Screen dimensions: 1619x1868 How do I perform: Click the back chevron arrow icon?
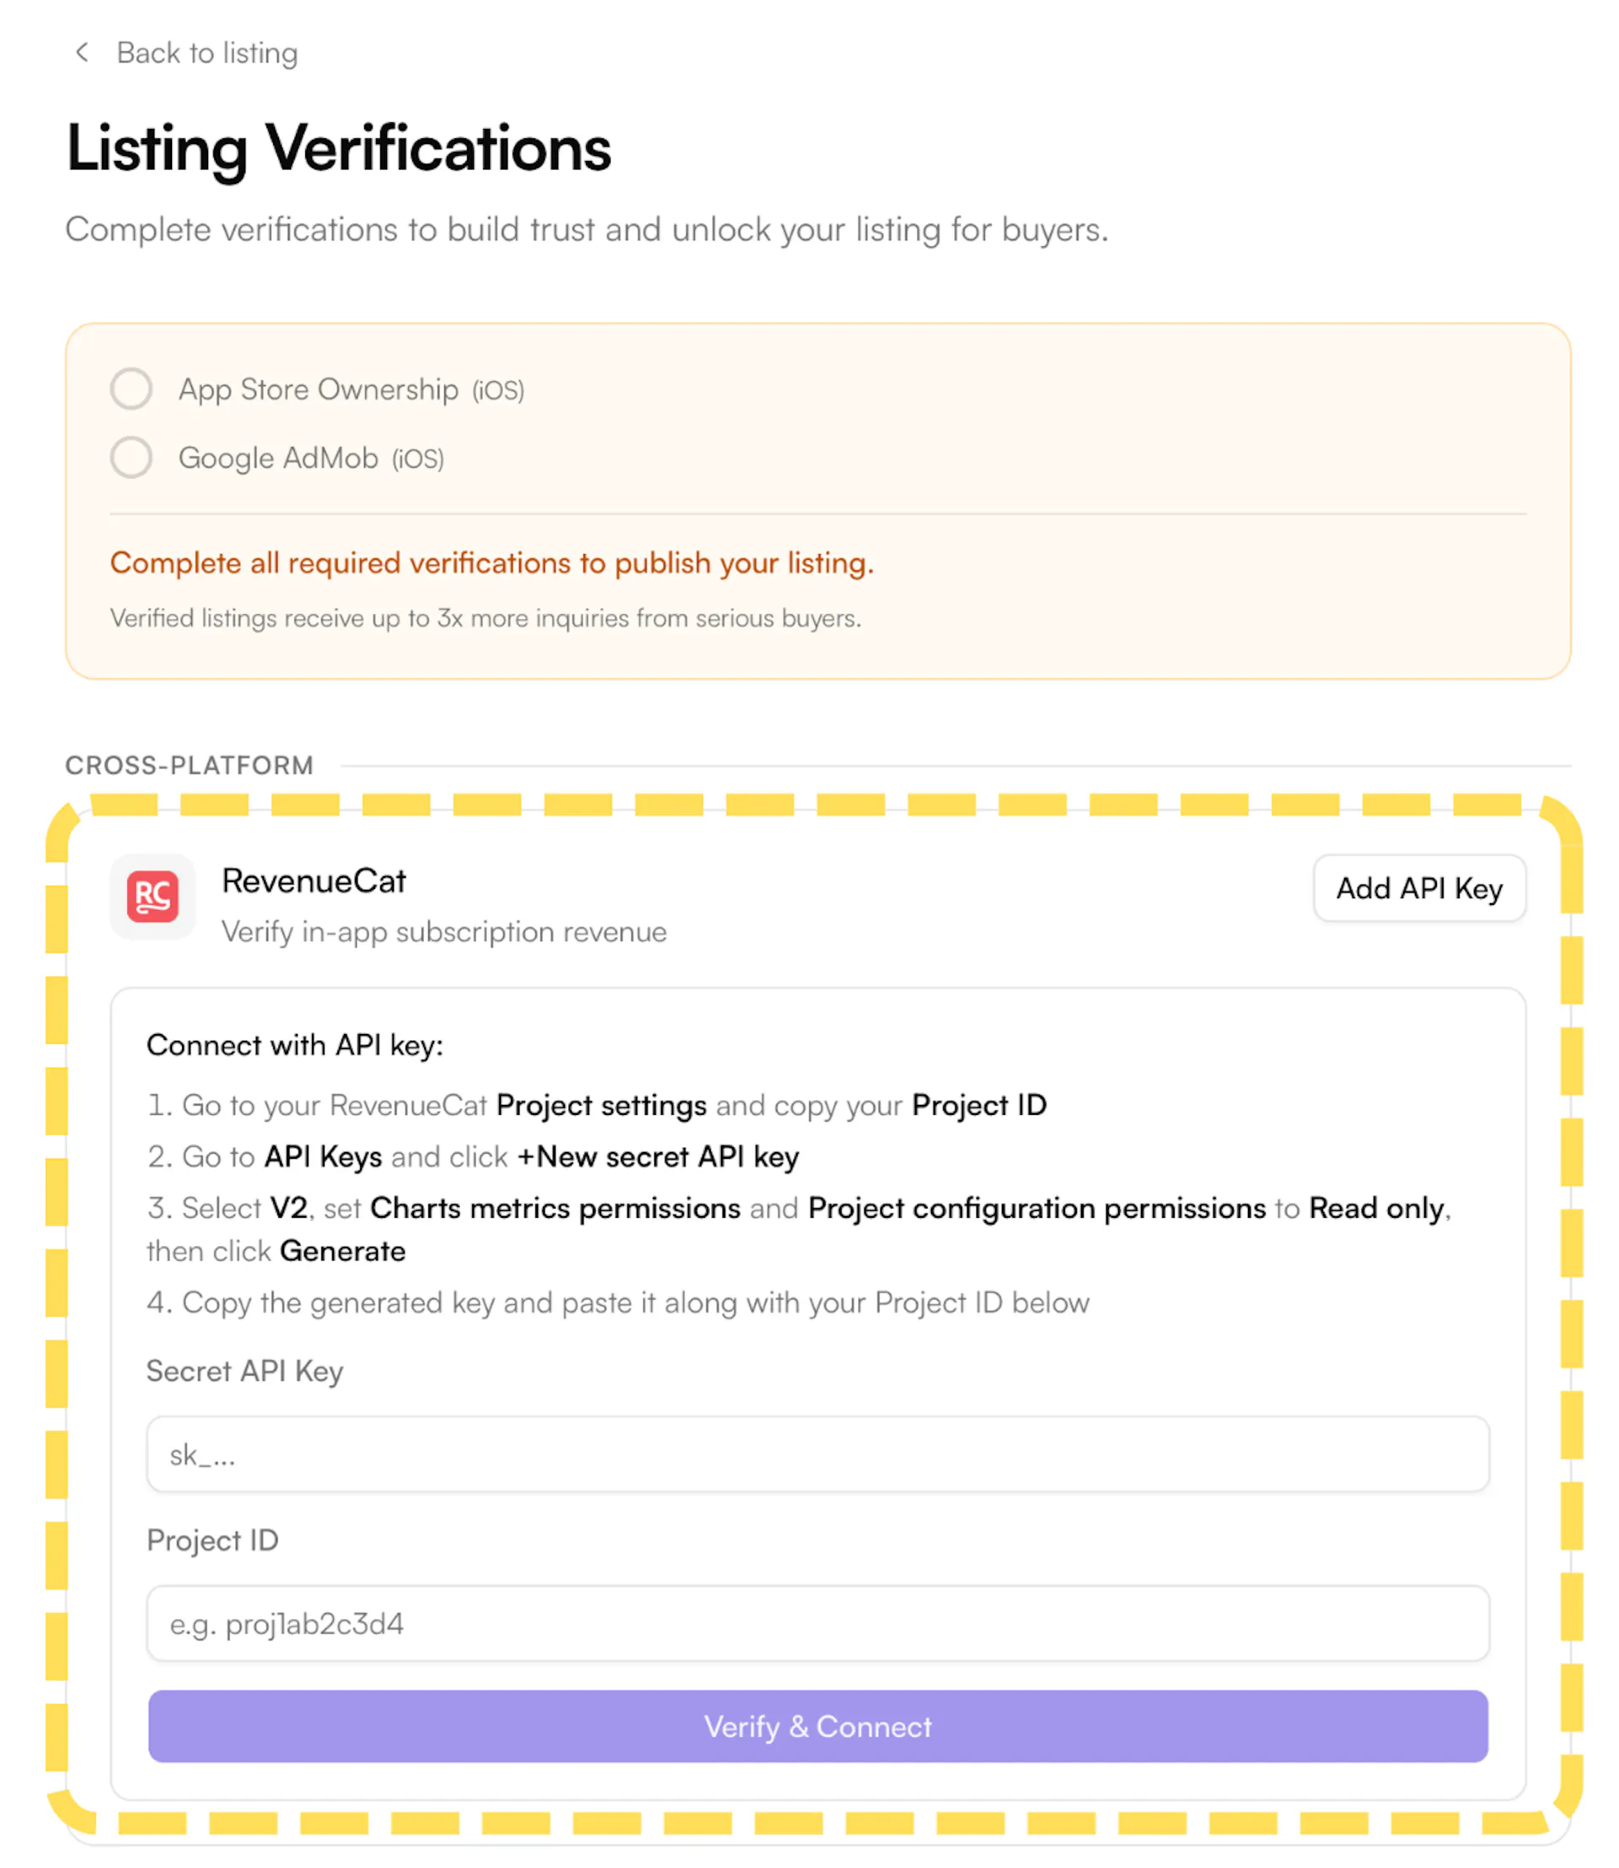pyautogui.click(x=83, y=52)
